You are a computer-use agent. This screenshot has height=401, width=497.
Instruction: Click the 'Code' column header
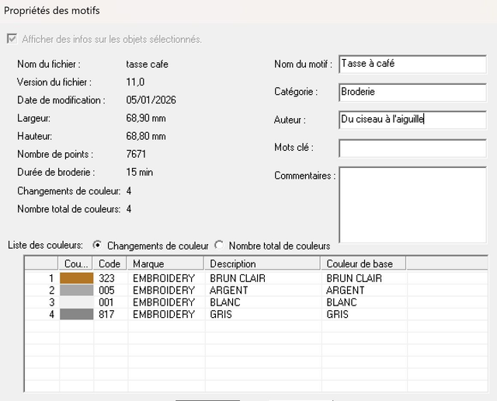pyautogui.click(x=111, y=263)
